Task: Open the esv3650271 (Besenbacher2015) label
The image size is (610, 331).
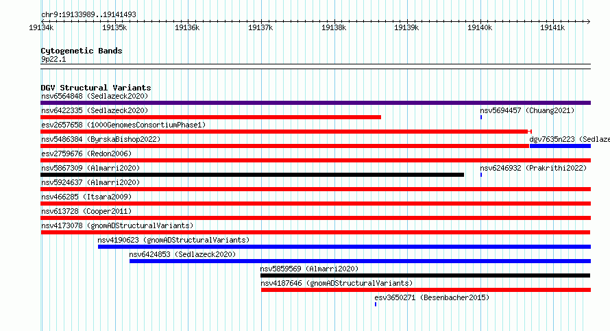Action: [x=432, y=297]
